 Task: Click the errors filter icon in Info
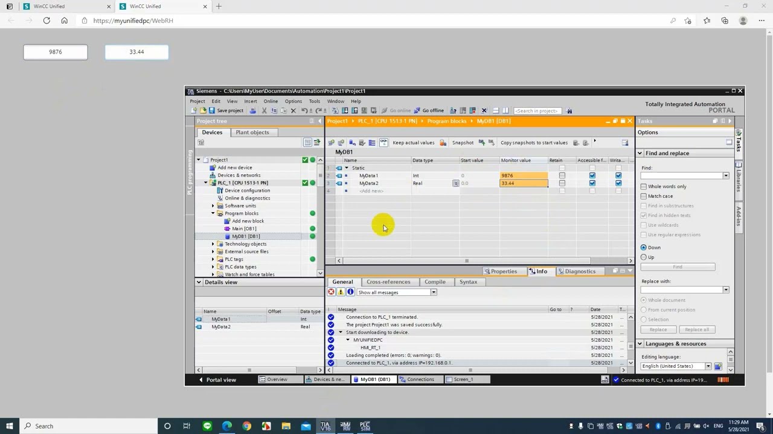point(331,292)
